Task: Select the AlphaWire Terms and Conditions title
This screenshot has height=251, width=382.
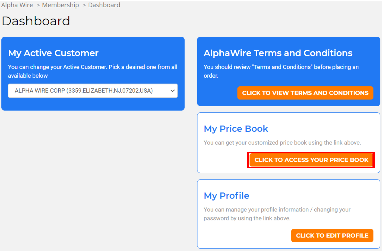Action: [x=278, y=53]
